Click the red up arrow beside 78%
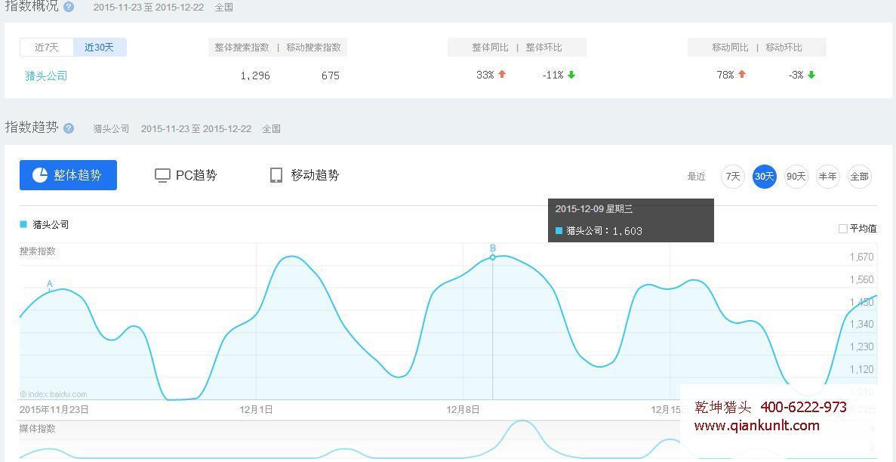896x462 pixels. tap(742, 75)
